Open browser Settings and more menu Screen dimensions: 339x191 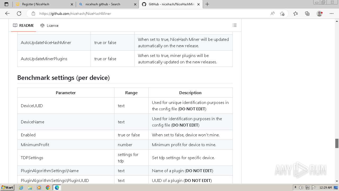[332, 14]
